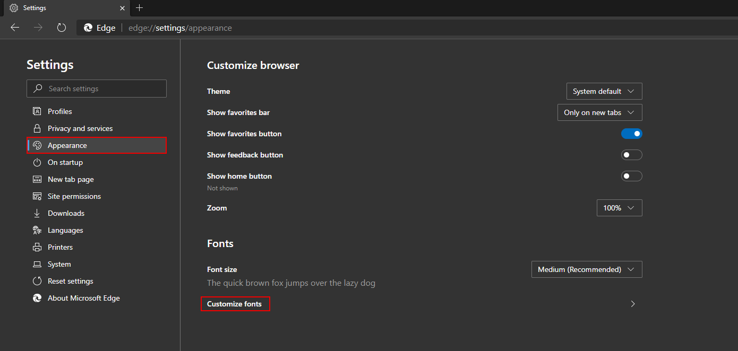Click the Profiles sidebar icon

click(37, 111)
